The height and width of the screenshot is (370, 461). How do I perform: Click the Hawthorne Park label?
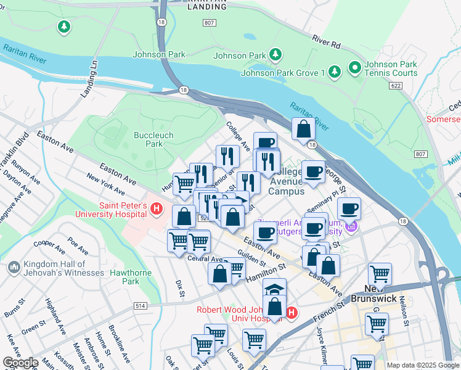click(x=131, y=277)
